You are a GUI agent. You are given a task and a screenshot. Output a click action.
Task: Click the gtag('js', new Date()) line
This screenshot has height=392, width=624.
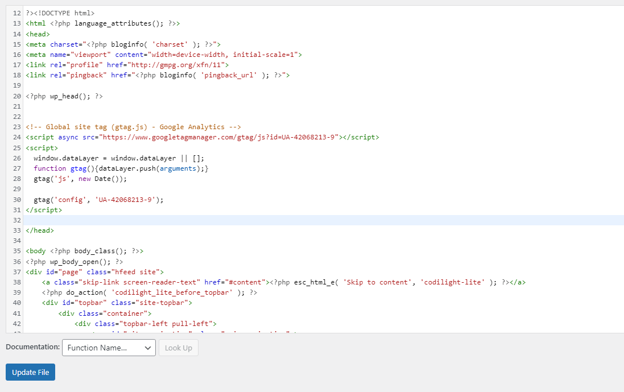[x=80, y=179]
